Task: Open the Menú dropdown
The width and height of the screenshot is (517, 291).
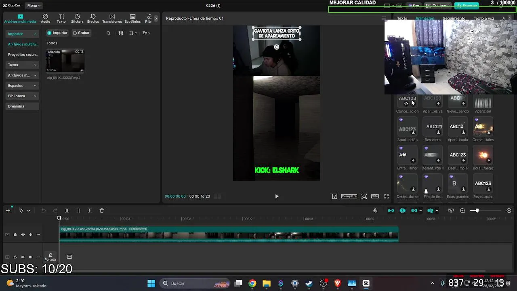Action: [34, 6]
